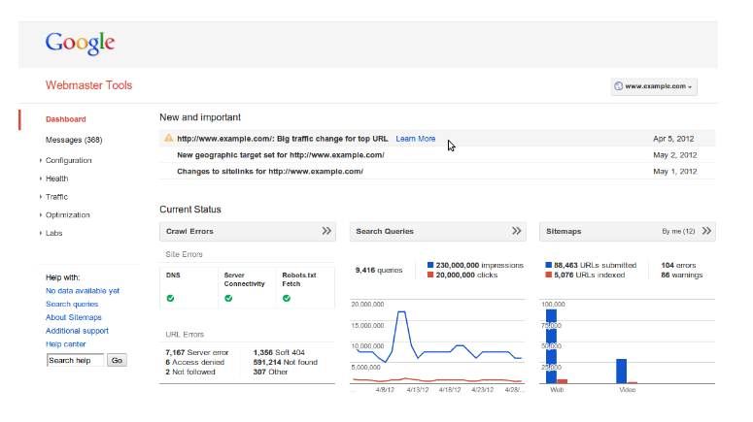Open the Changes to sitelinks message
The width and height of the screenshot is (753, 422).
(x=270, y=171)
